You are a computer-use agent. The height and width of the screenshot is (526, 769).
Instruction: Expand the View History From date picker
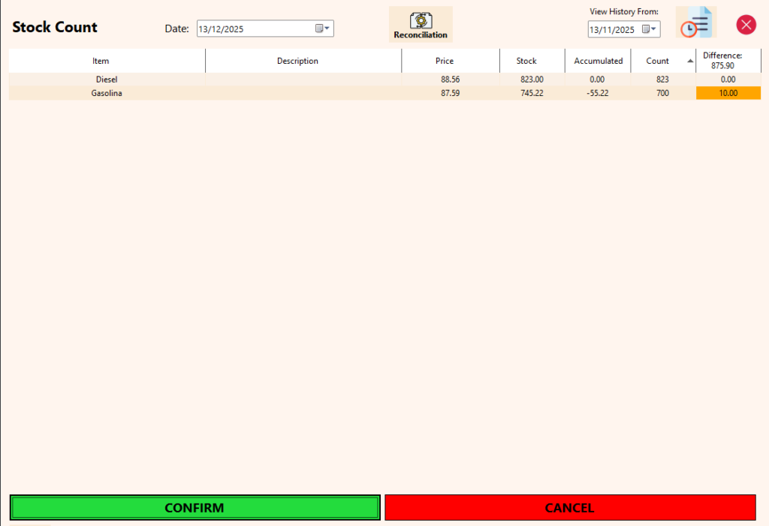pyautogui.click(x=649, y=29)
